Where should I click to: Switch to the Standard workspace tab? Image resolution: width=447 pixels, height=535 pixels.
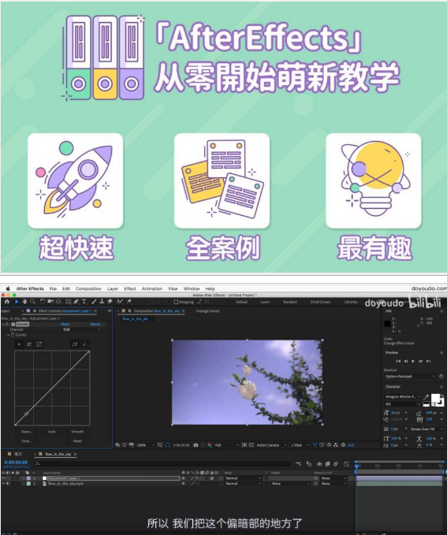289,302
